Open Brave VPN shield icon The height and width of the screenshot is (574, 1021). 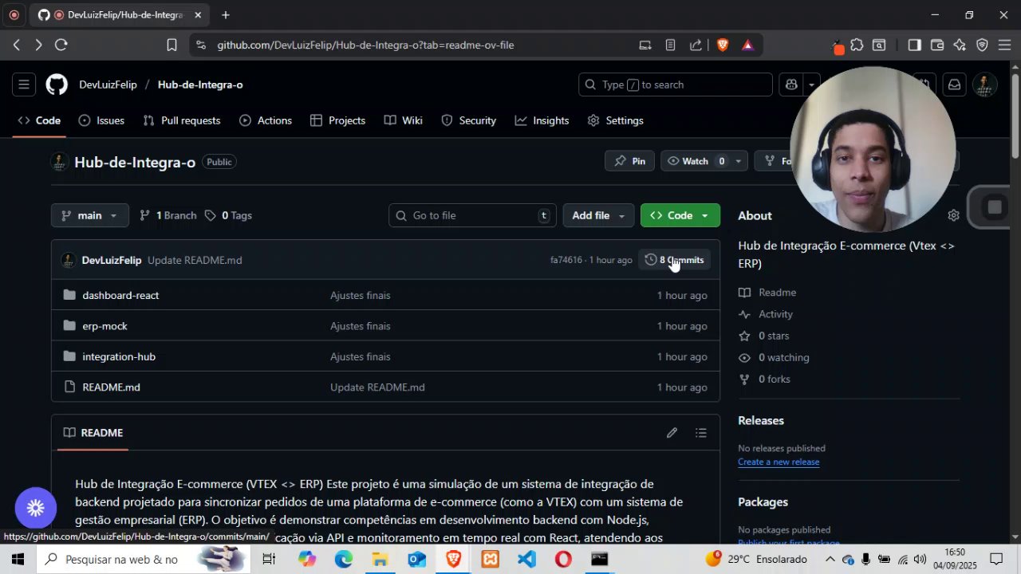click(x=982, y=45)
